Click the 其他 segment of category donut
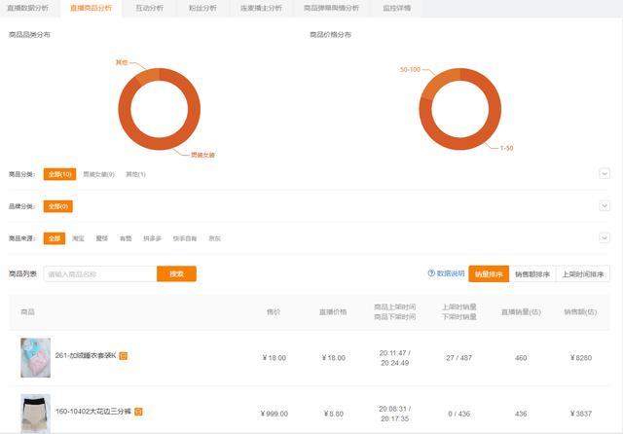This screenshot has width=623, height=434. click(149, 76)
